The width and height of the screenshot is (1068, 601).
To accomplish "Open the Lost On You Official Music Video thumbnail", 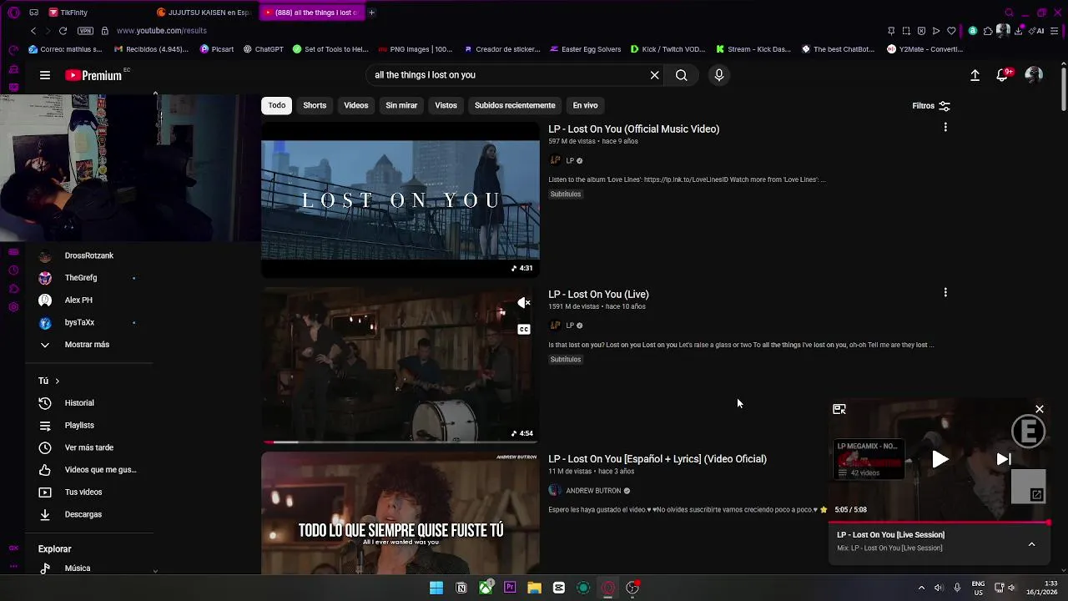I will coord(400,200).
